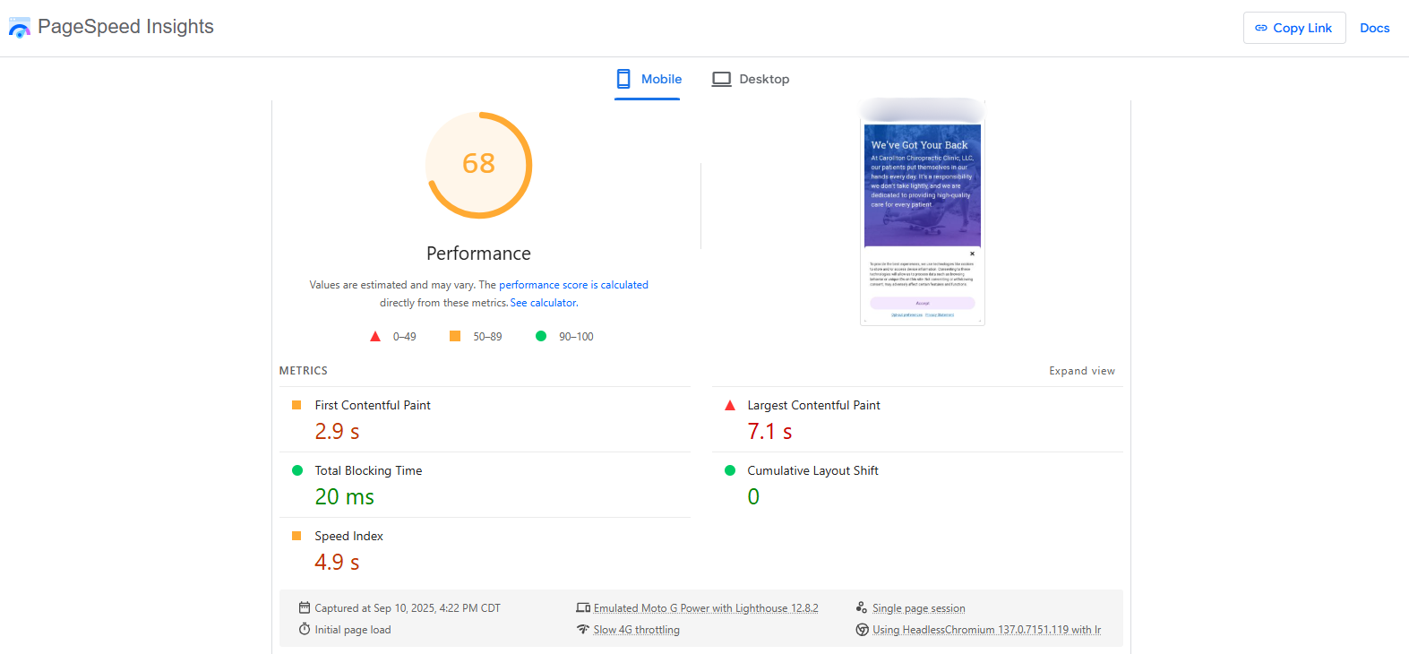Click the stopwatch icon next to Initial page load

click(305, 629)
